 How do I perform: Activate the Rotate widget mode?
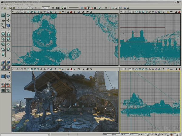point(32,8)
